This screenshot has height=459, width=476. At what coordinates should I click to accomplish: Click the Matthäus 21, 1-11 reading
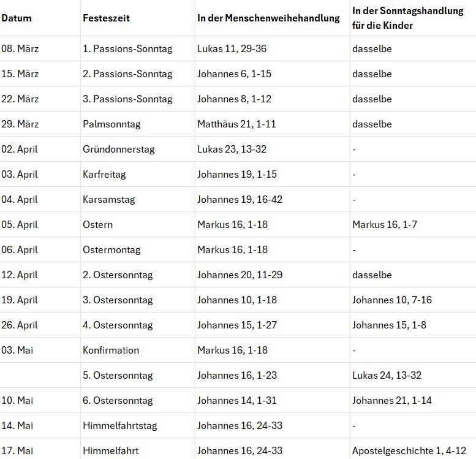[x=236, y=124]
